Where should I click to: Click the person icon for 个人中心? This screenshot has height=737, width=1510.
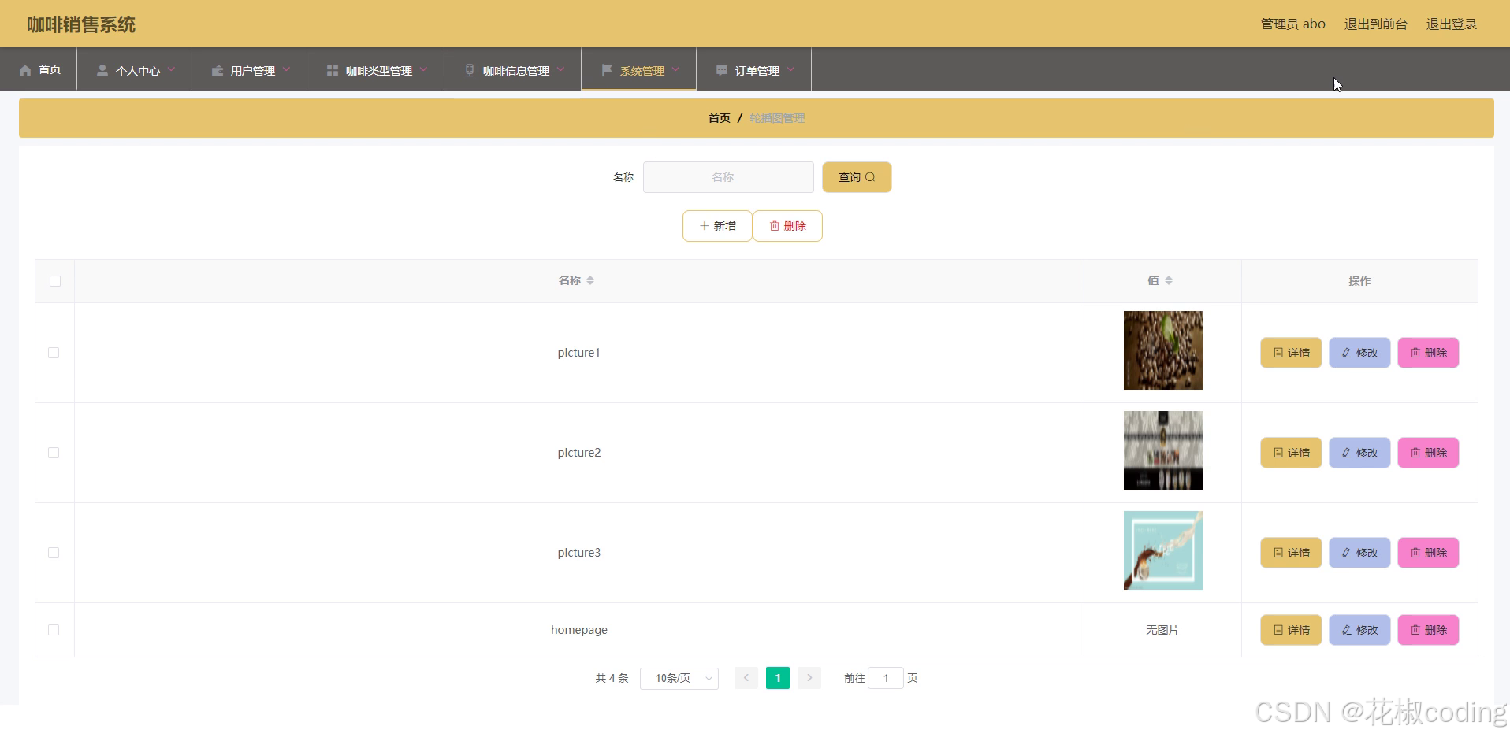[x=102, y=70]
